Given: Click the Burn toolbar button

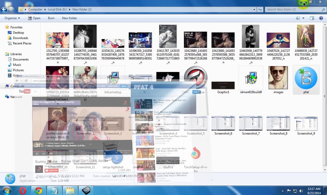Looking at the screenshot, I should click(51, 18).
